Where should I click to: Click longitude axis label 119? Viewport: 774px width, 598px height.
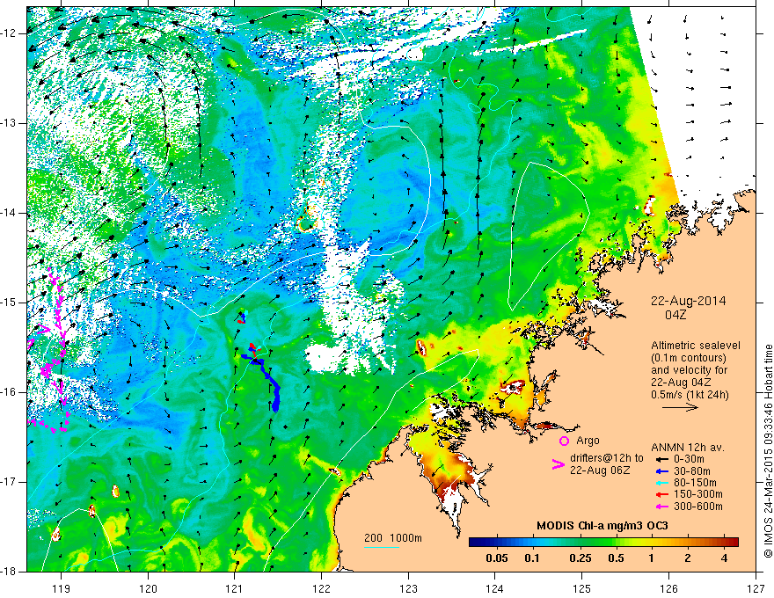click(x=62, y=588)
